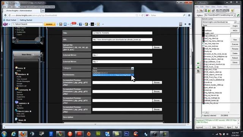The height and width of the screenshot is (137, 243).
Task: Click the web page's horizontal scrollbar
Action: (95, 124)
